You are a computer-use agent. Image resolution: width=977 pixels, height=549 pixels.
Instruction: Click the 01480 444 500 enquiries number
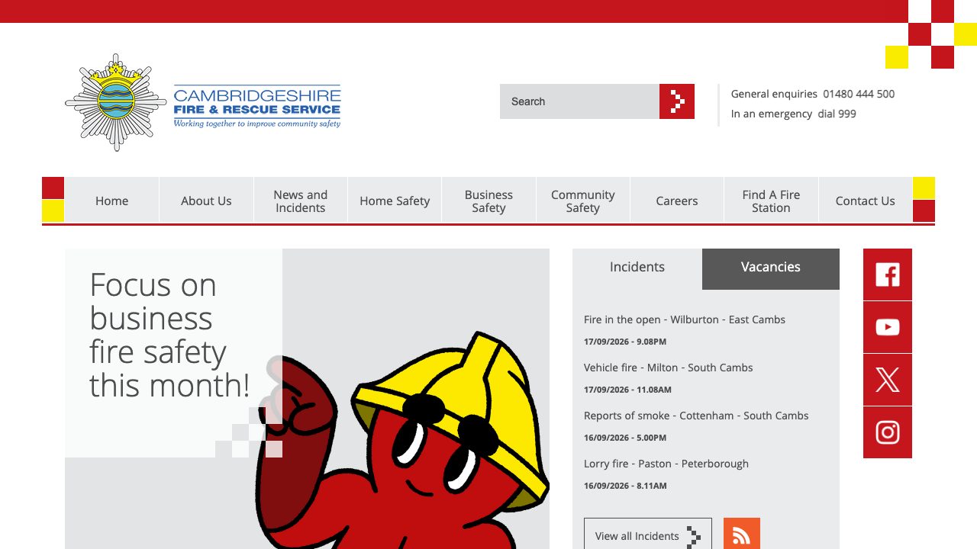click(859, 94)
